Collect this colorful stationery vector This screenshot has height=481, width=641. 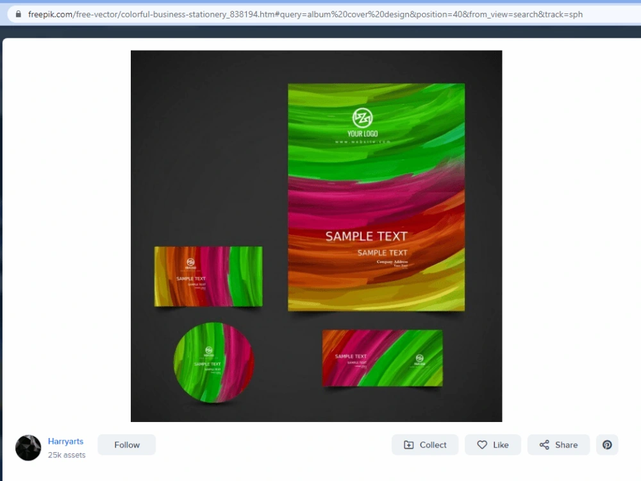click(424, 444)
